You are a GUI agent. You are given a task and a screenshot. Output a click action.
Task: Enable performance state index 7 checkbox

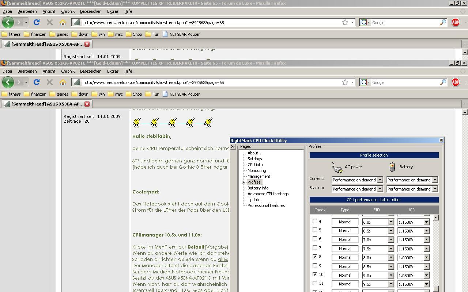[315, 248]
